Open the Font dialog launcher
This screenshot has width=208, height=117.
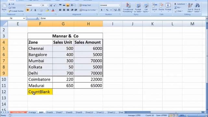tap(56, 14)
